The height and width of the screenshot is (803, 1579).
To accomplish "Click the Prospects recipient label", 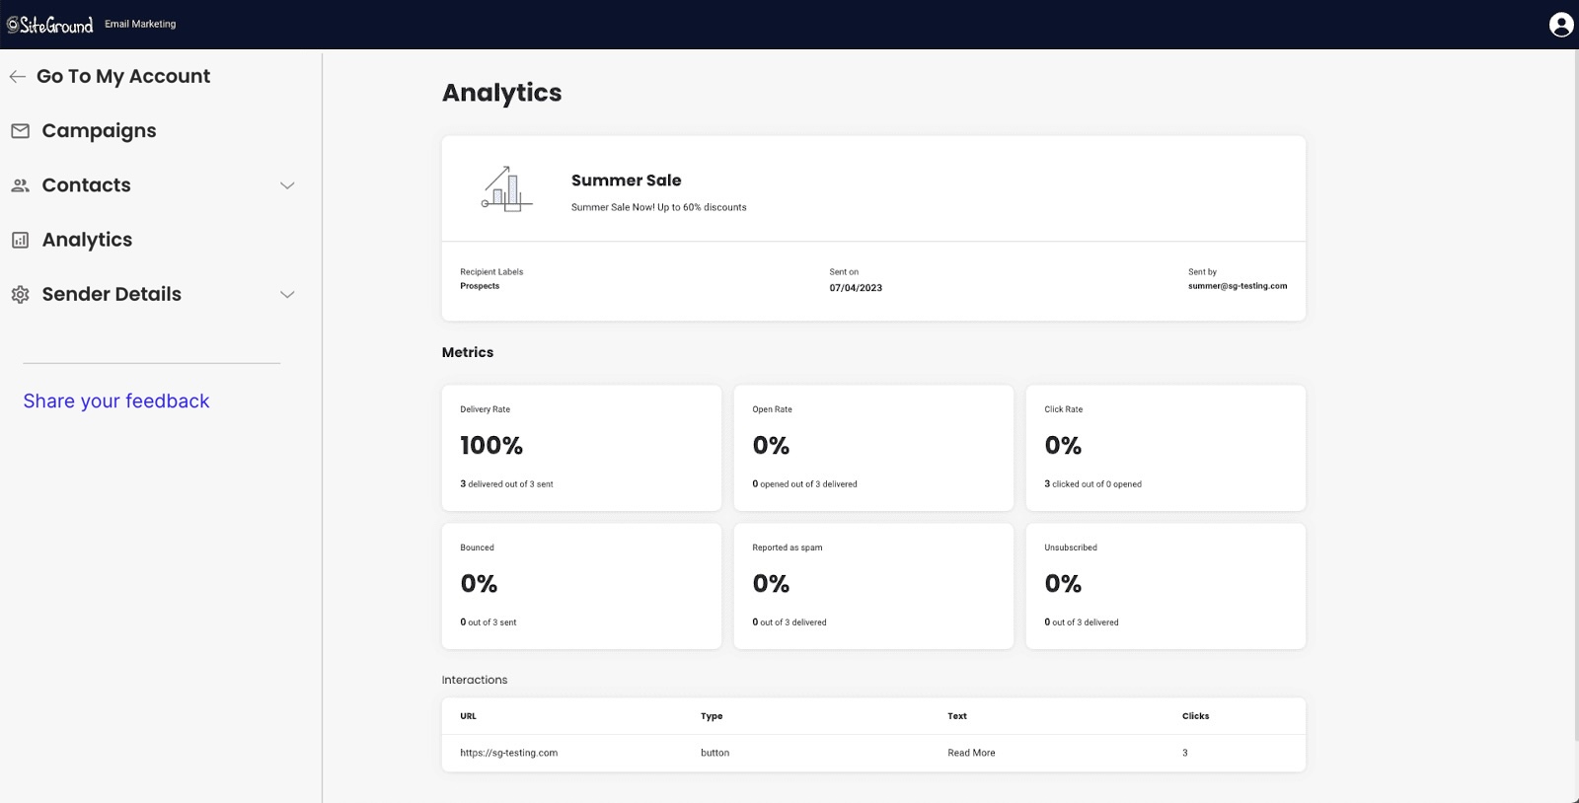I will coord(480,286).
